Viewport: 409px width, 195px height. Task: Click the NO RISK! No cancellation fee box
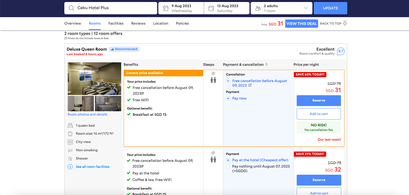pos(319,127)
